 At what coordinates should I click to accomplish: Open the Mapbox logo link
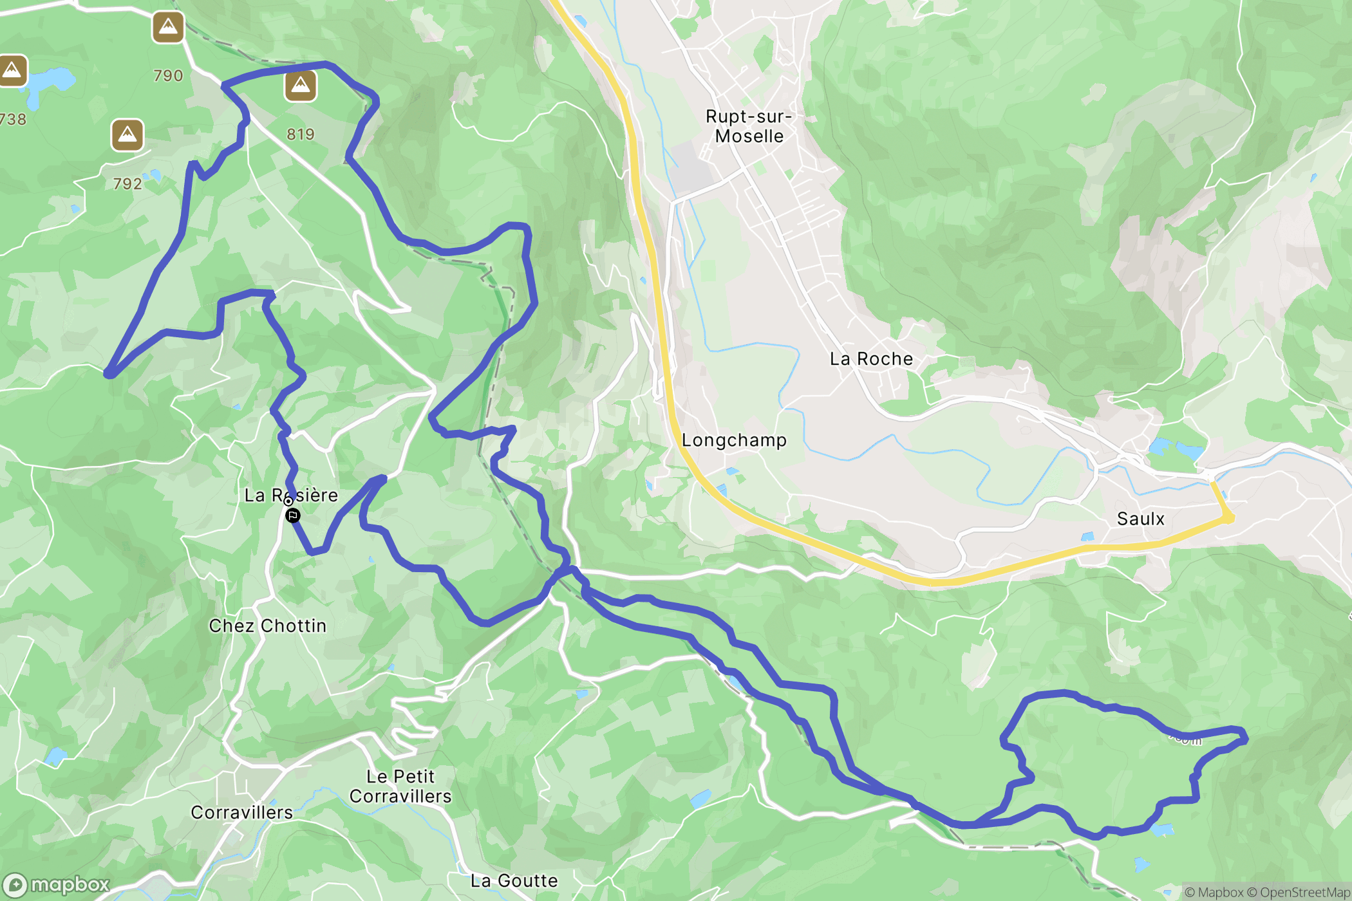pos(56,885)
